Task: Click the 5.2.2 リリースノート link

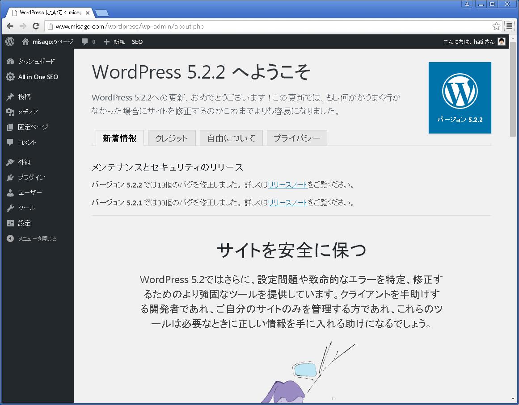Action: 287,185
